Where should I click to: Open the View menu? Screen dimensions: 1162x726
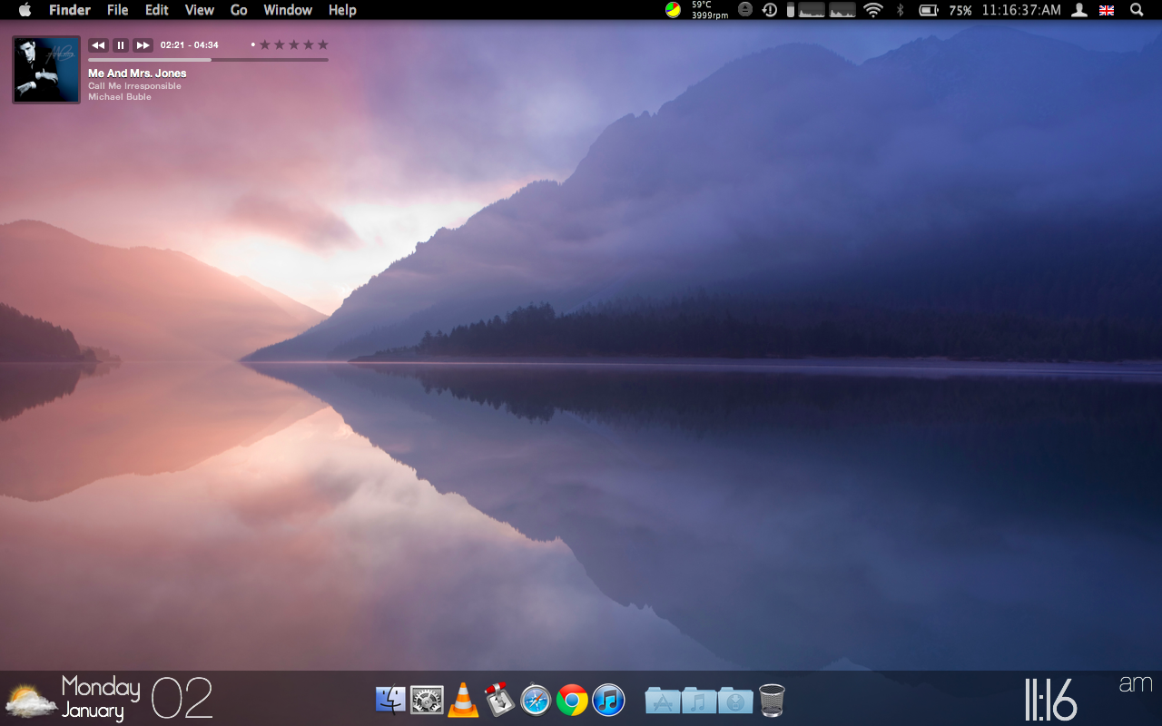point(199,10)
